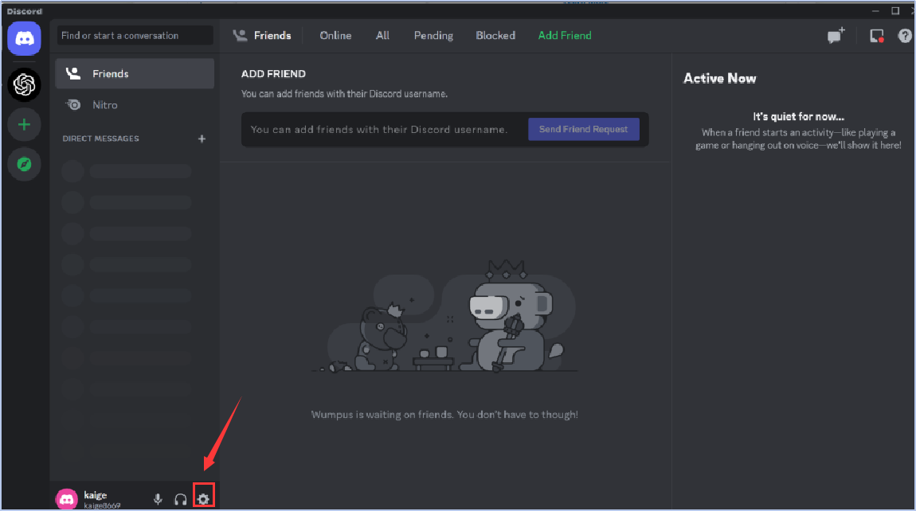The image size is (916, 511).
Task: Click the kaige username text
Action: click(96, 495)
